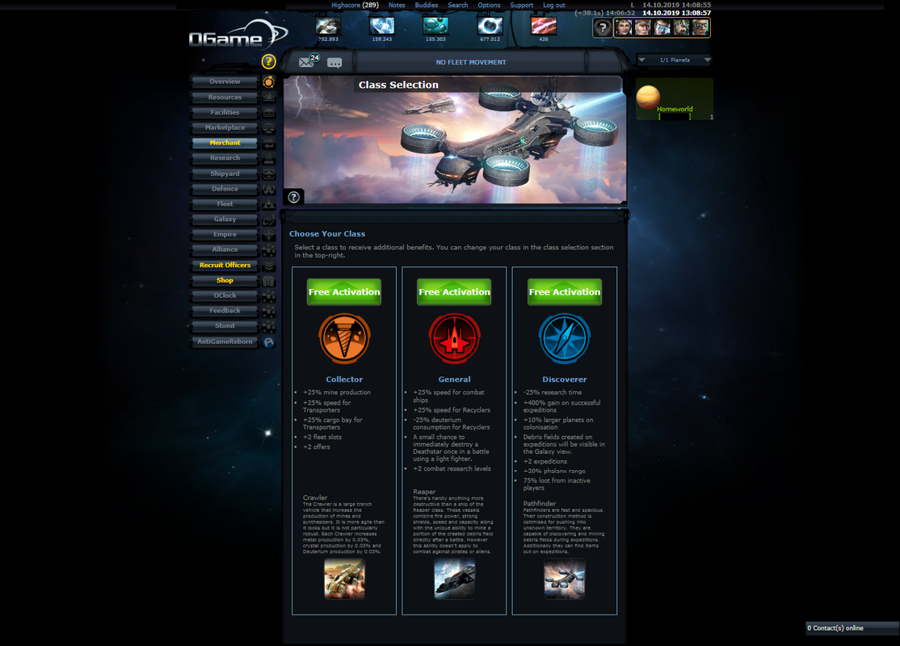This screenshot has width=900, height=646.
Task: Click the Pathfinder ship thumbnail
Action: coord(565,580)
